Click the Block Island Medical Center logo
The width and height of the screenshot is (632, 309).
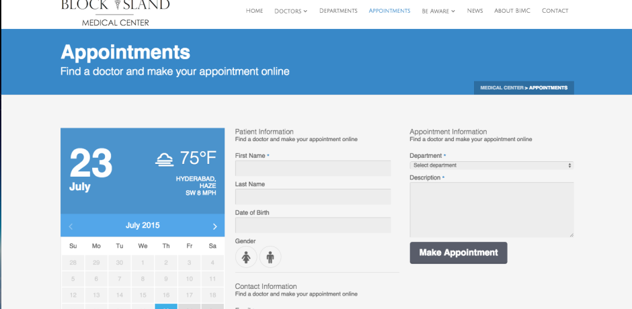click(x=115, y=12)
